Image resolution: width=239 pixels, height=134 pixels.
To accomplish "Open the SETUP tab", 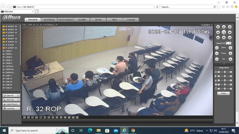I will click(x=98, y=20).
